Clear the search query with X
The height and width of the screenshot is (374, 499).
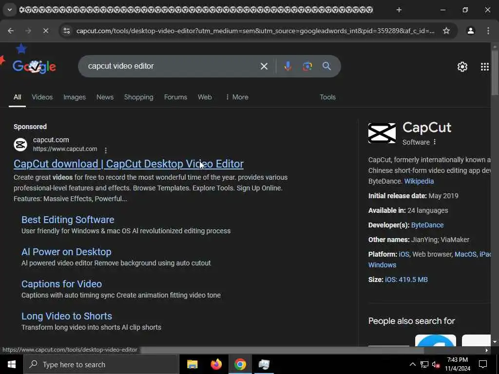click(264, 66)
